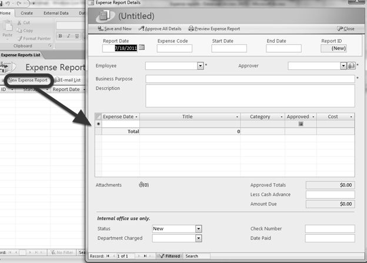Open the Report Date calendar picker

click(141, 48)
